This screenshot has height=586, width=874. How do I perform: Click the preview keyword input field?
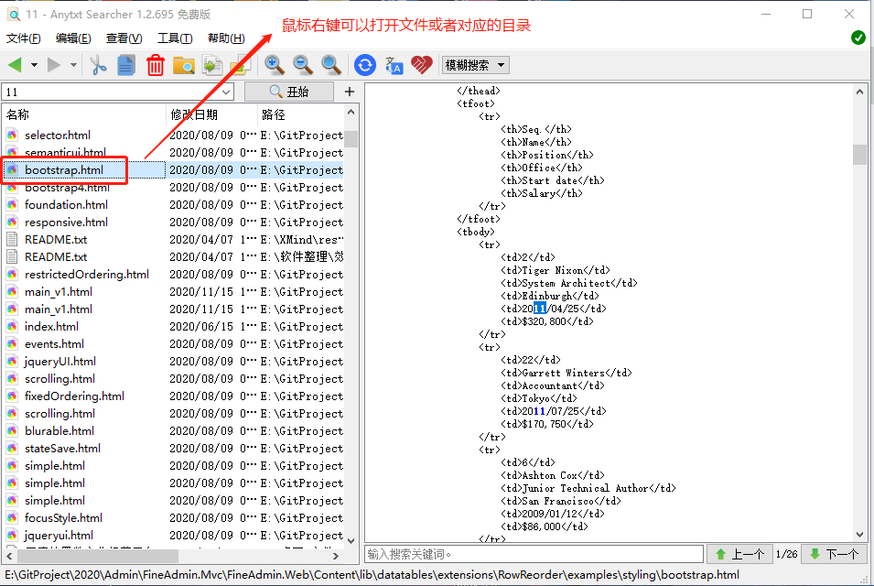[534, 554]
